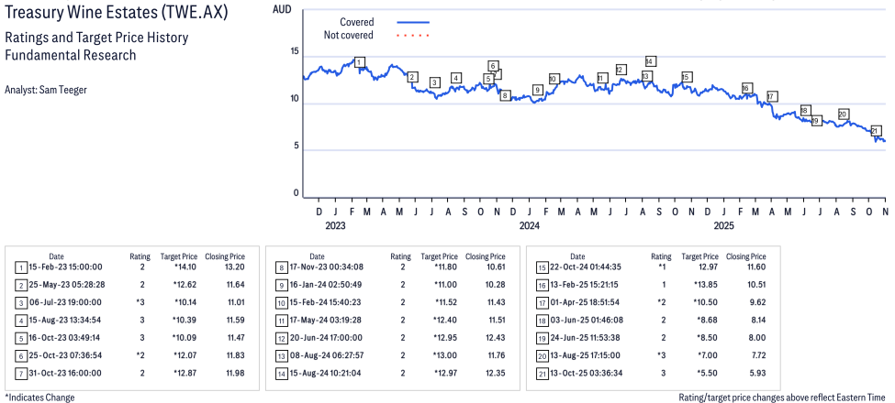Select marker 20 on the price chart
The image size is (895, 403).
click(x=843, y=114)
